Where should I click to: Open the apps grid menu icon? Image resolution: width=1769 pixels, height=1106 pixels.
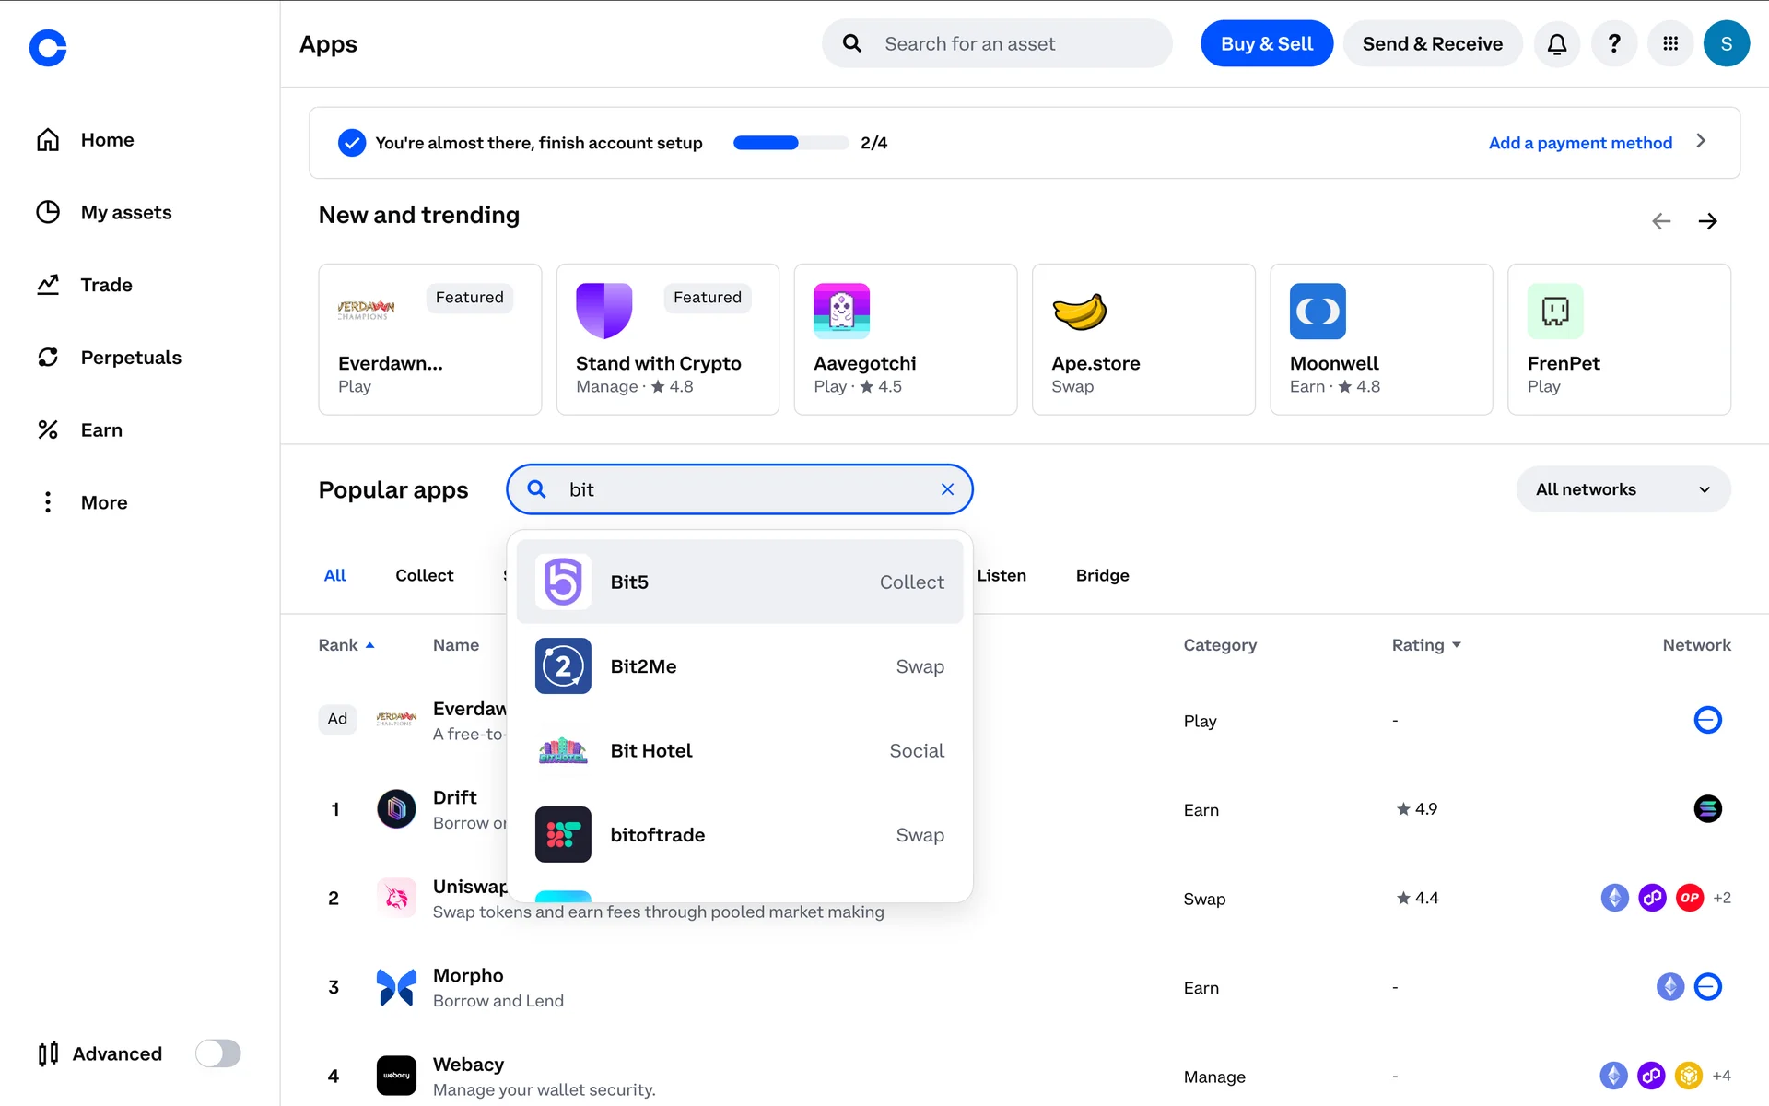pyautogui.click(x=1669, y=43)
